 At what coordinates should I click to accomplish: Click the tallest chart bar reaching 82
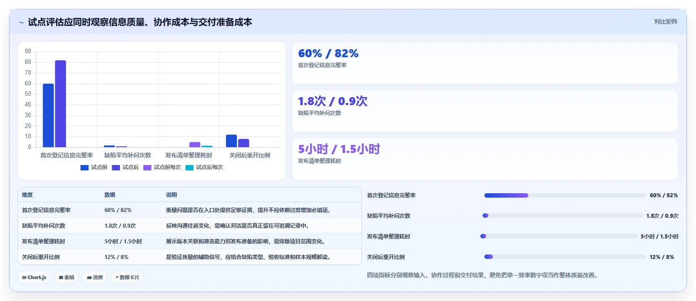(61, 104)
